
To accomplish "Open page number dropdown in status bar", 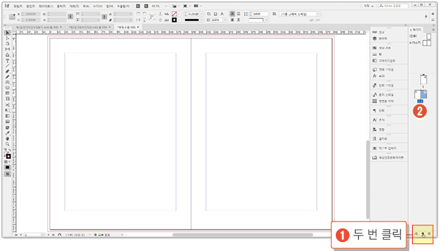I will point(43,235).
